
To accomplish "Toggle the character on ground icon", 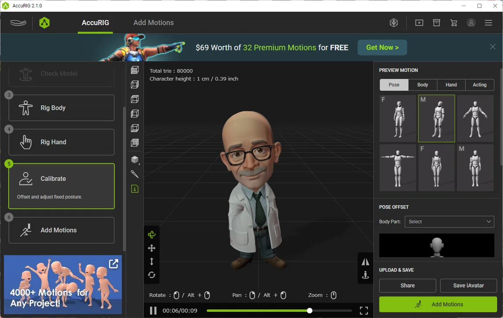I will pos(366,275).
